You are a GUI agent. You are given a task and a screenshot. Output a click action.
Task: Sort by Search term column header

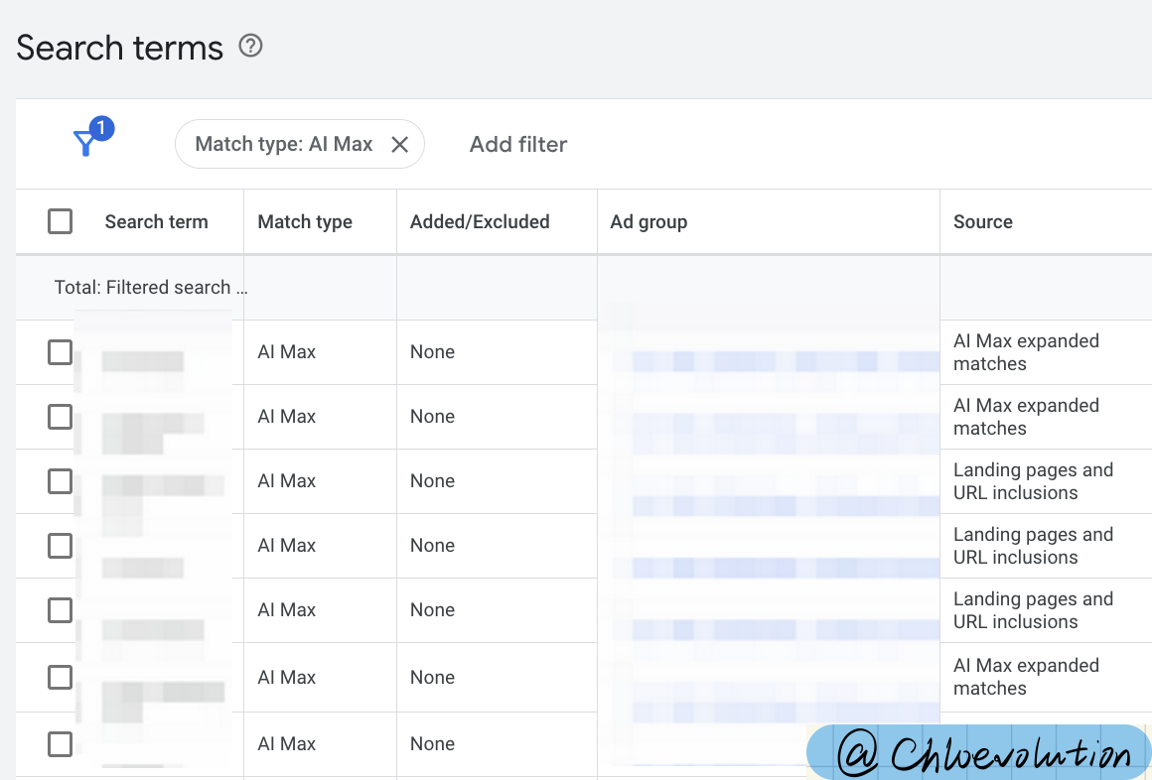tap(157, 222)
